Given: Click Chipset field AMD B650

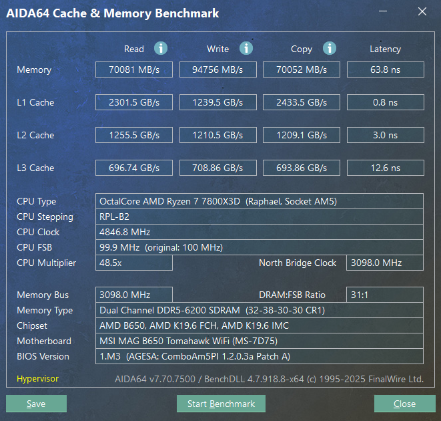Looking at the screenshot, I should [260, 325].
